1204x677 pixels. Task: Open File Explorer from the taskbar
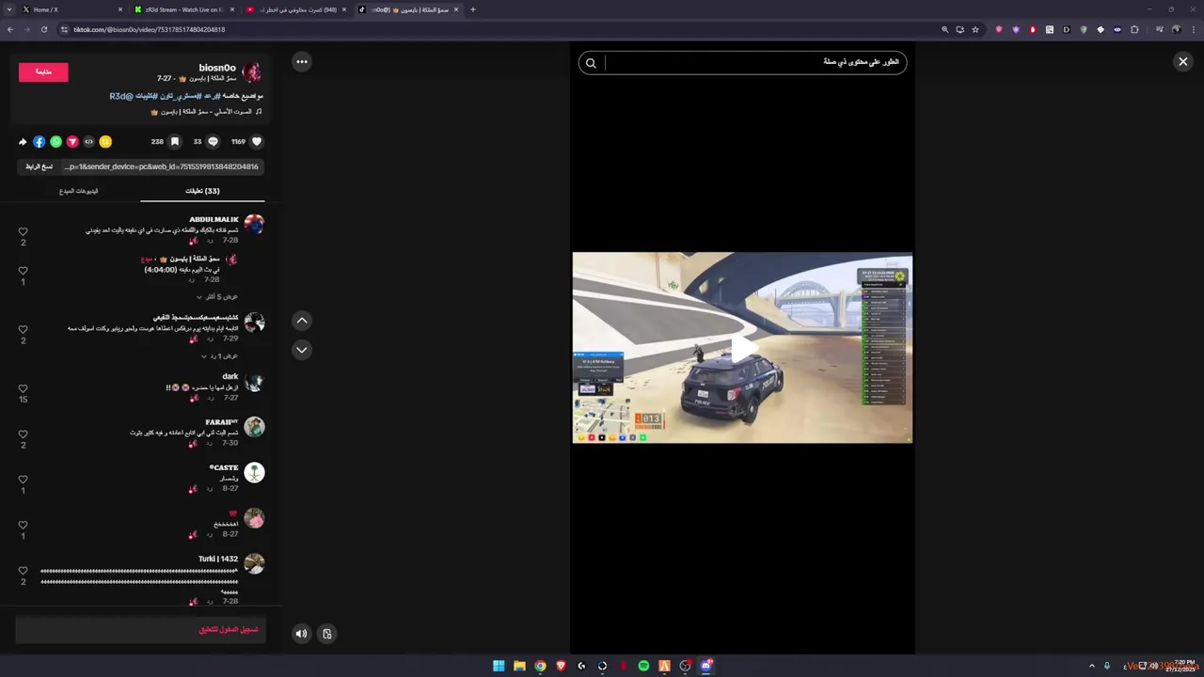[x=519, y=666]
